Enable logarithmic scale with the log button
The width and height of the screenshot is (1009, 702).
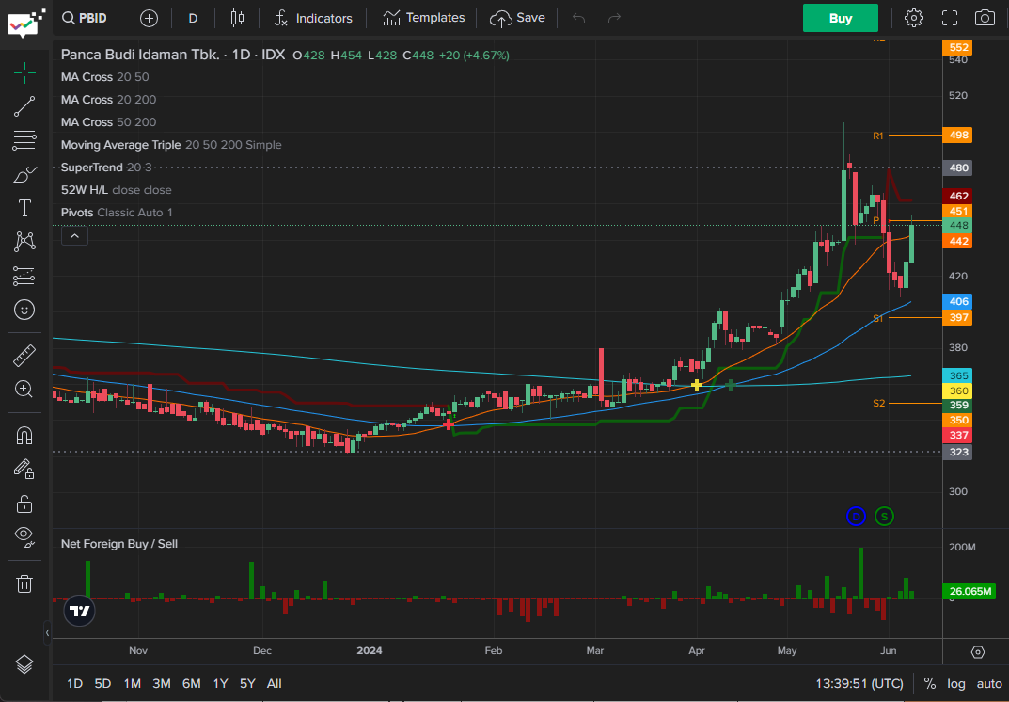(x=956, y=683)
